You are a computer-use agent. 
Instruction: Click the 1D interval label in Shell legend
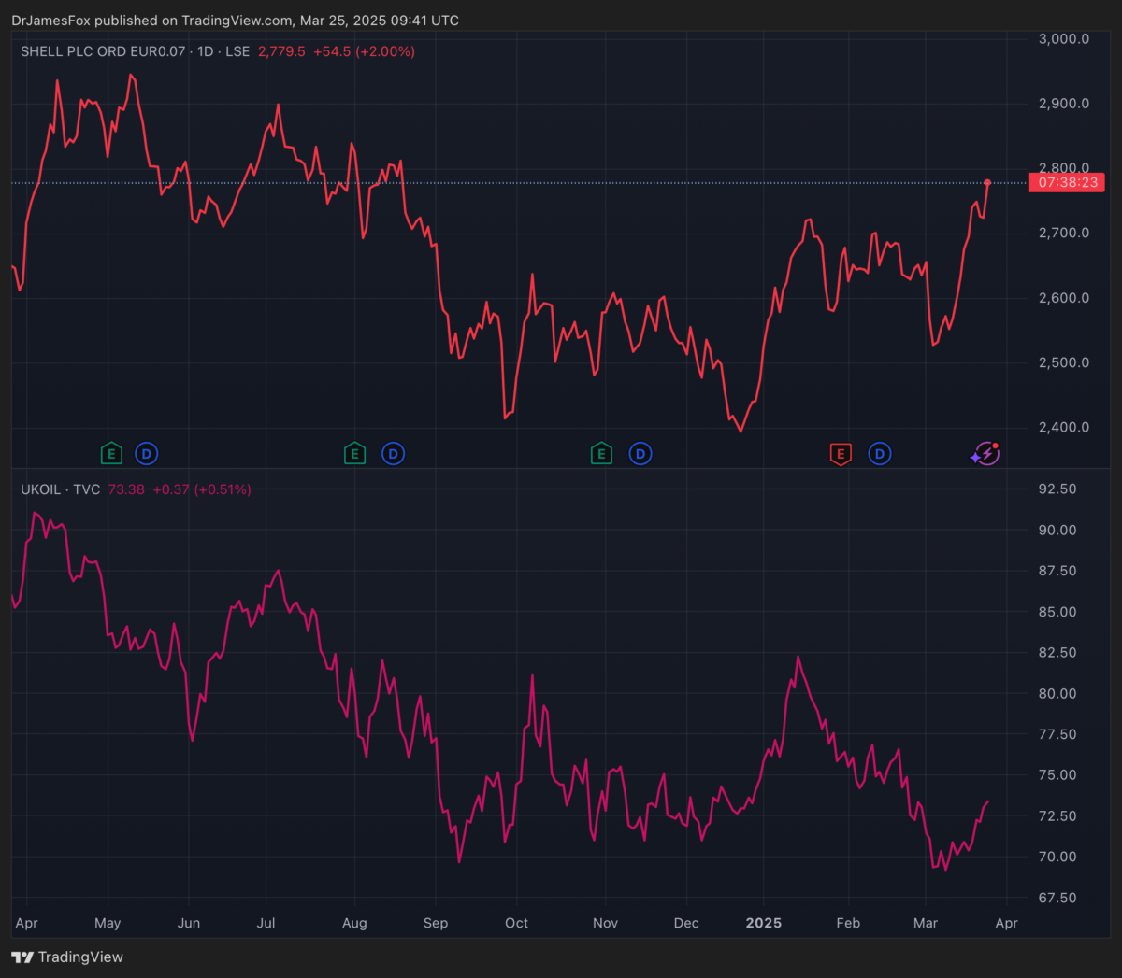tap(205, 51)
